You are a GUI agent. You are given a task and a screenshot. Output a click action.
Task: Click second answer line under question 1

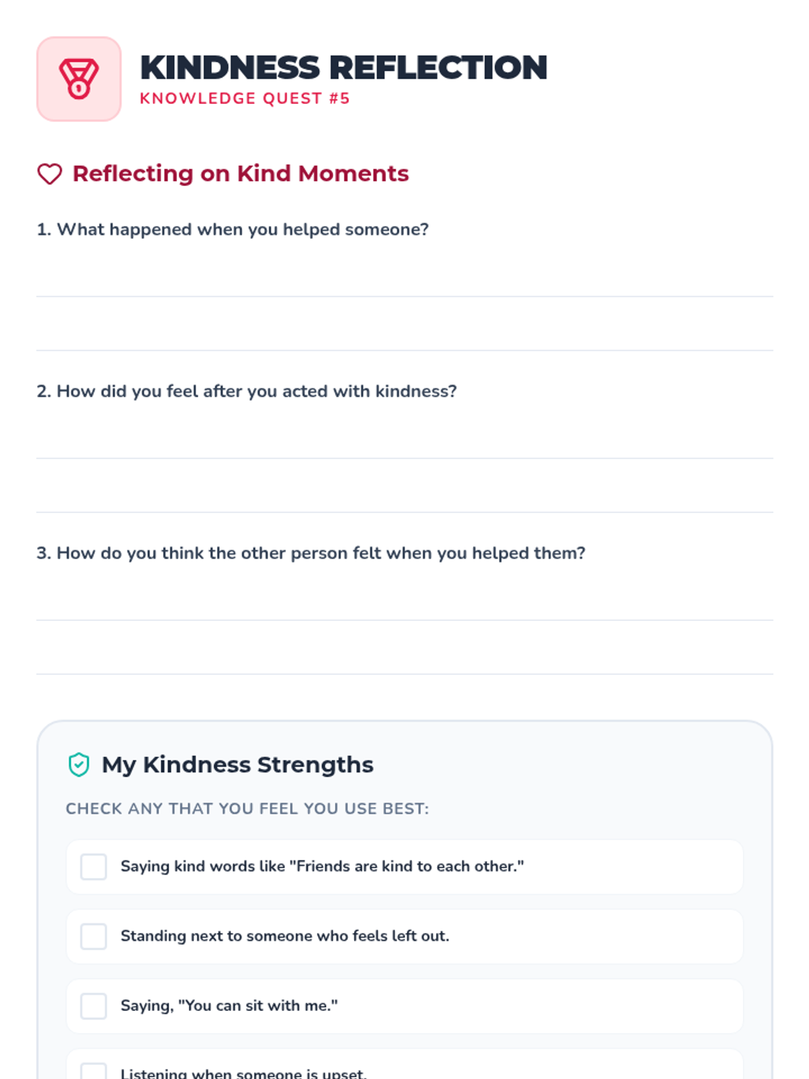point(404,336)
